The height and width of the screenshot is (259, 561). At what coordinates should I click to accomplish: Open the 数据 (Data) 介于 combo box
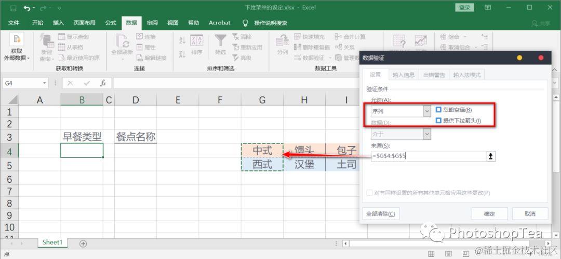[400, 134]
